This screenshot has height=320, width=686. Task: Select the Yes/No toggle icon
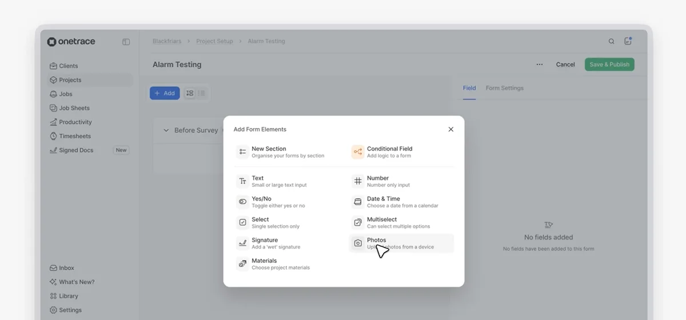[242, 202]
